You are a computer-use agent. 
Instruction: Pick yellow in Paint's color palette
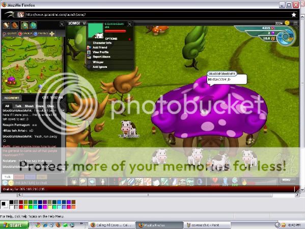click(x=26, y=207)
